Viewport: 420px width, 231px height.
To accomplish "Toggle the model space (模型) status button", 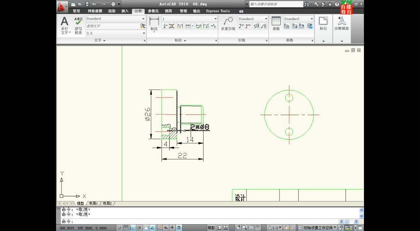I will click(x=211, y=228).
